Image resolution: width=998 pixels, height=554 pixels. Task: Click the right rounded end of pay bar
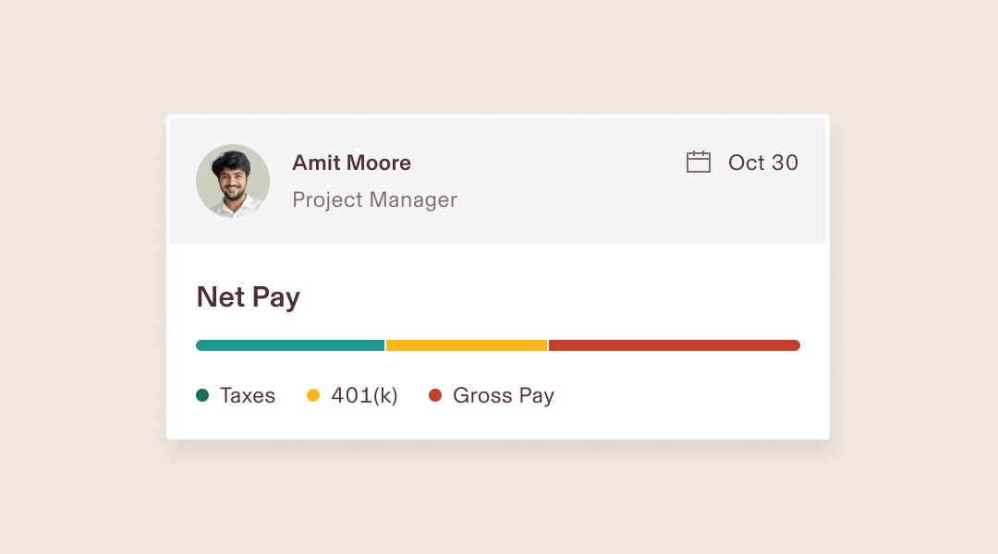coord(796,345)
